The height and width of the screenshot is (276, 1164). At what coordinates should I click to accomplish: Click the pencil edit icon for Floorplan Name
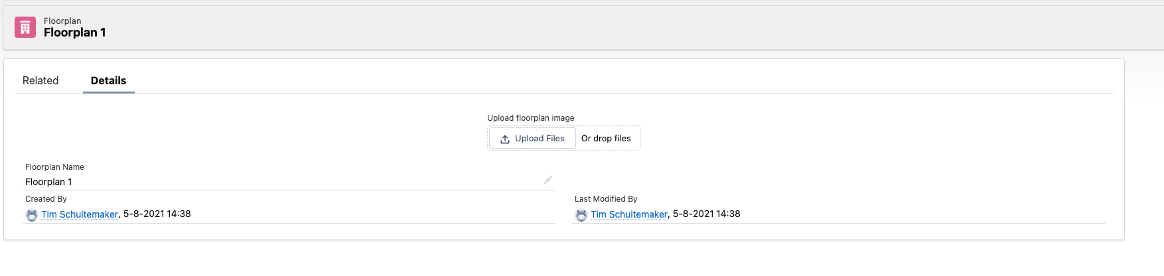pyautogui.click(x=548, y=180)
